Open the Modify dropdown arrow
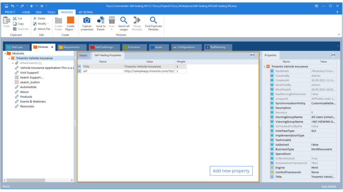The image size is (343, 192). pyautogui.click(x=48, y=24)
